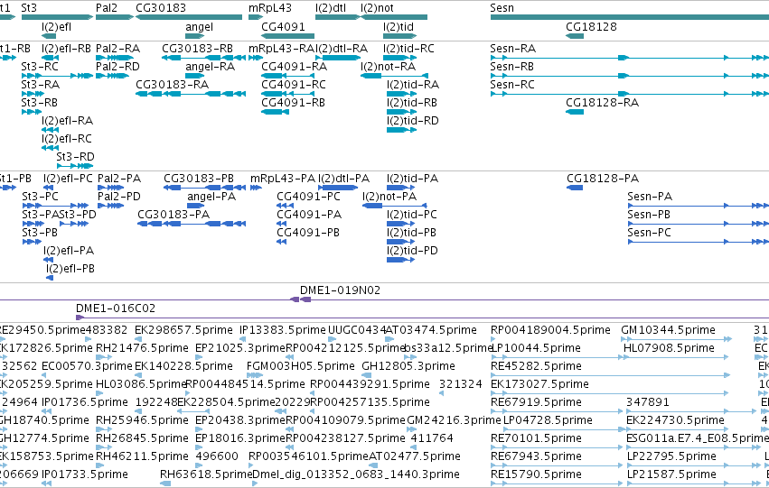Viewport: 769px width, 488px height.
Task: Open the Sesn-RA transcript label
Action: point(513,49)
